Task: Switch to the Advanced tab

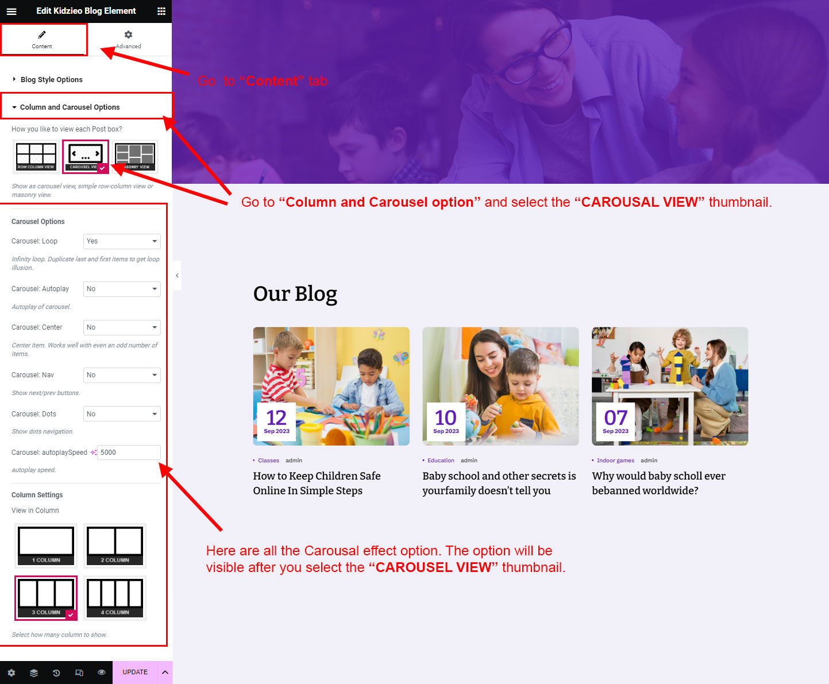Action: (128, 40)
